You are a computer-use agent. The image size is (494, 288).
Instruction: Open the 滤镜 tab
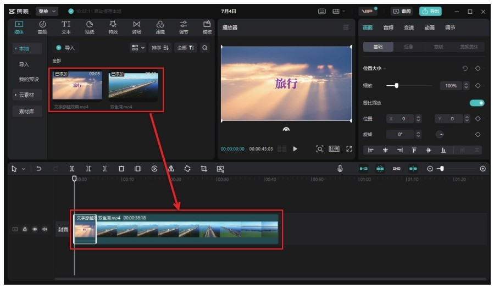[160, 27]
